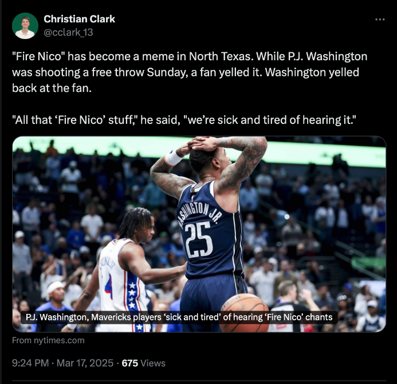The image size is (397, 384).
Task: Click the man in the white headwrap
Action: point(54,297)
